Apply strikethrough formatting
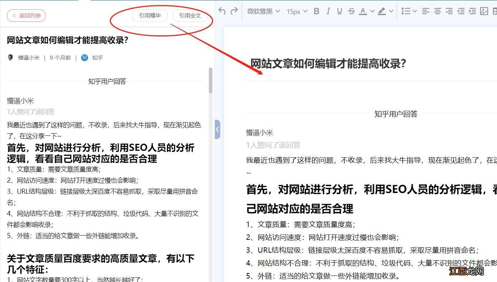497x282 pixels. pyautogui.click(x=351, y=11)
